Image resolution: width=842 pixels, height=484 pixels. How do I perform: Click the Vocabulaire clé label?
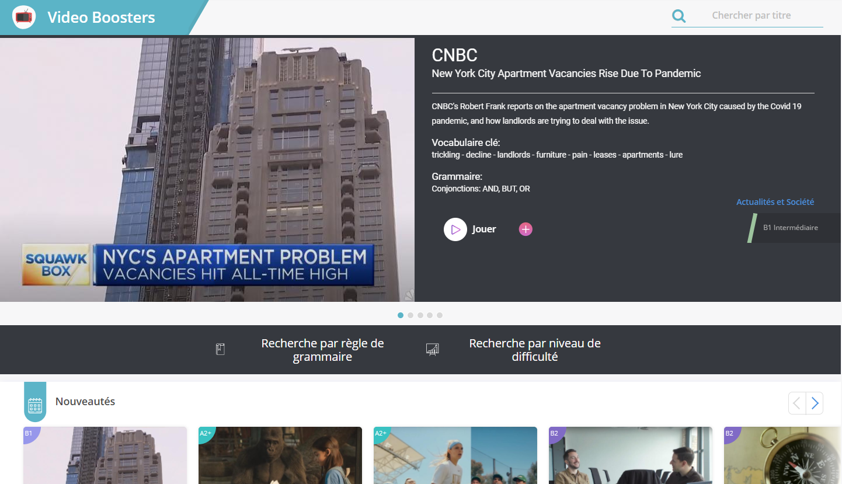[466, 142]
